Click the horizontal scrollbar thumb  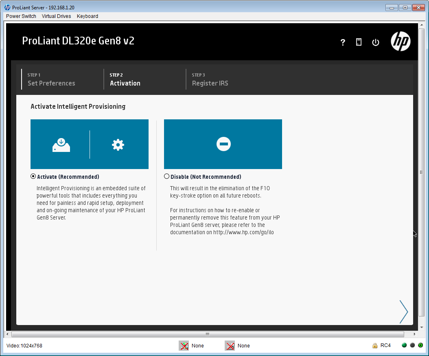tap(208, 334)
